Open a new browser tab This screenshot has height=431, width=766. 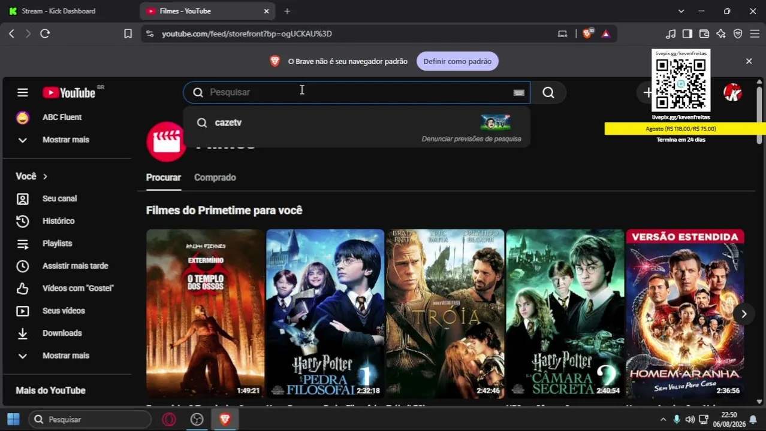point(287,11)
